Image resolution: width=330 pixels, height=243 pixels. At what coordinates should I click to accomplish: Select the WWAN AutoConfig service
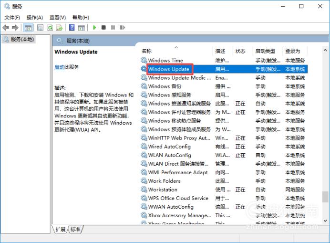pyautogui.click(x=224, y=207)
